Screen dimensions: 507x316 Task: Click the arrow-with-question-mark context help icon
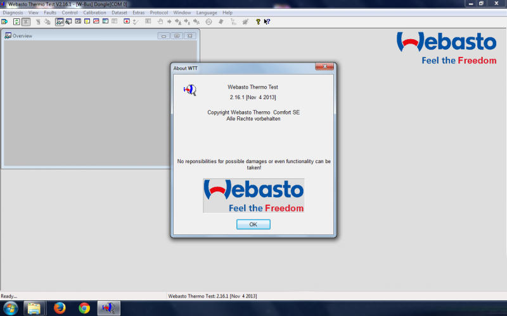tap(267, 21)
